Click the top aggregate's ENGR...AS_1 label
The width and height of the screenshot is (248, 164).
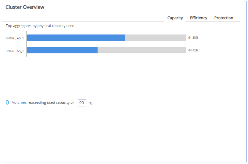(x=15, y=38)
